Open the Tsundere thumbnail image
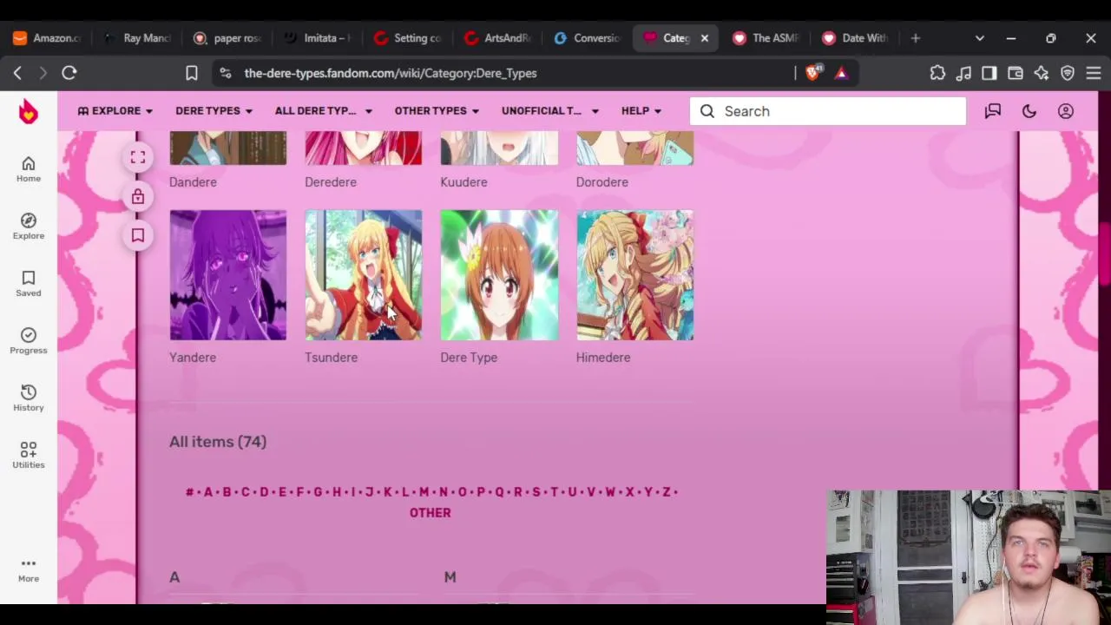The width and height of the screenshot is (1111, 625). (364, 275)
